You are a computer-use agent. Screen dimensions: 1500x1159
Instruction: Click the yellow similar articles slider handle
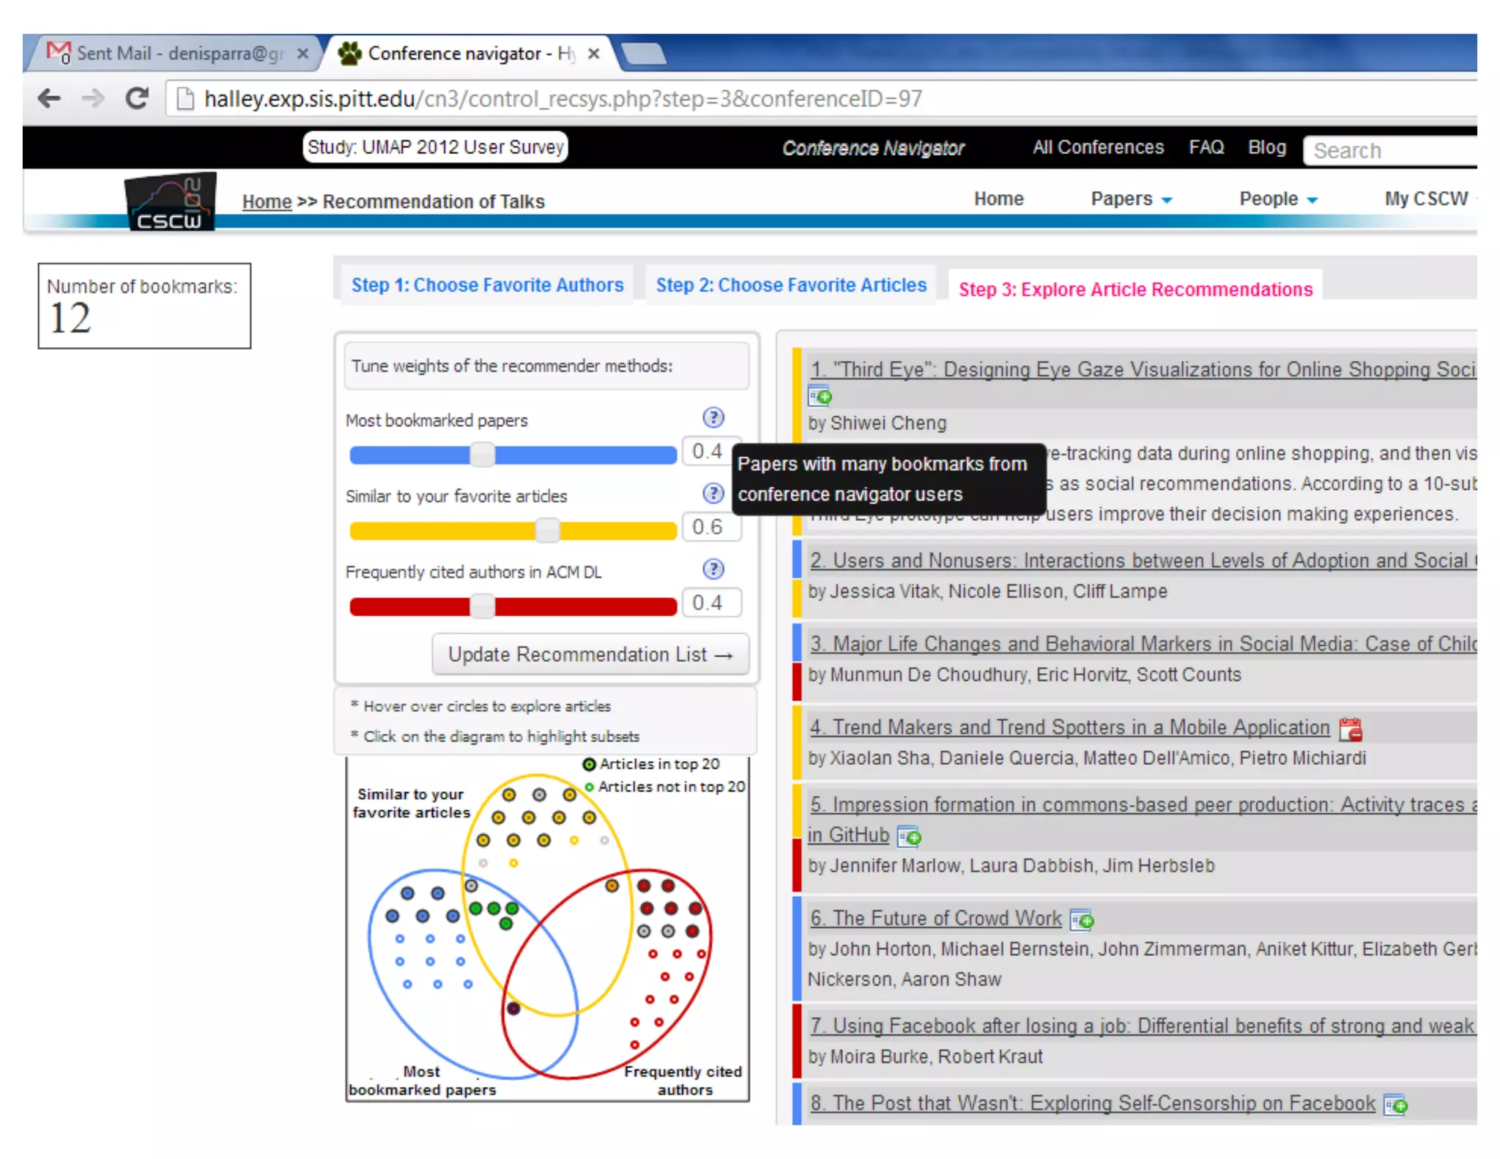pyautogui.click(x=547, y=530)
